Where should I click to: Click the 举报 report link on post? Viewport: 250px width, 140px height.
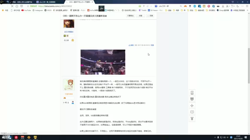point(131,45)
